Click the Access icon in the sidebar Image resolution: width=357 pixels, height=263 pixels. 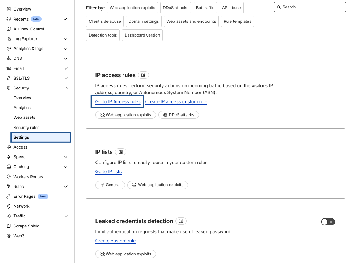pyautogui.click(x=9, y=147)
